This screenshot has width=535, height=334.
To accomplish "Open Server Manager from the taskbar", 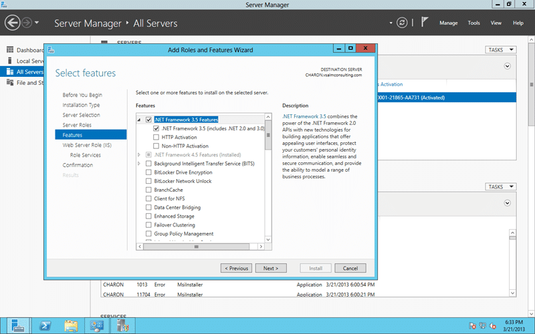I will tap(17, 326).
